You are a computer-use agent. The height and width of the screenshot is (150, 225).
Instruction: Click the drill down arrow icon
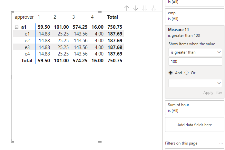tap(136, 8)
